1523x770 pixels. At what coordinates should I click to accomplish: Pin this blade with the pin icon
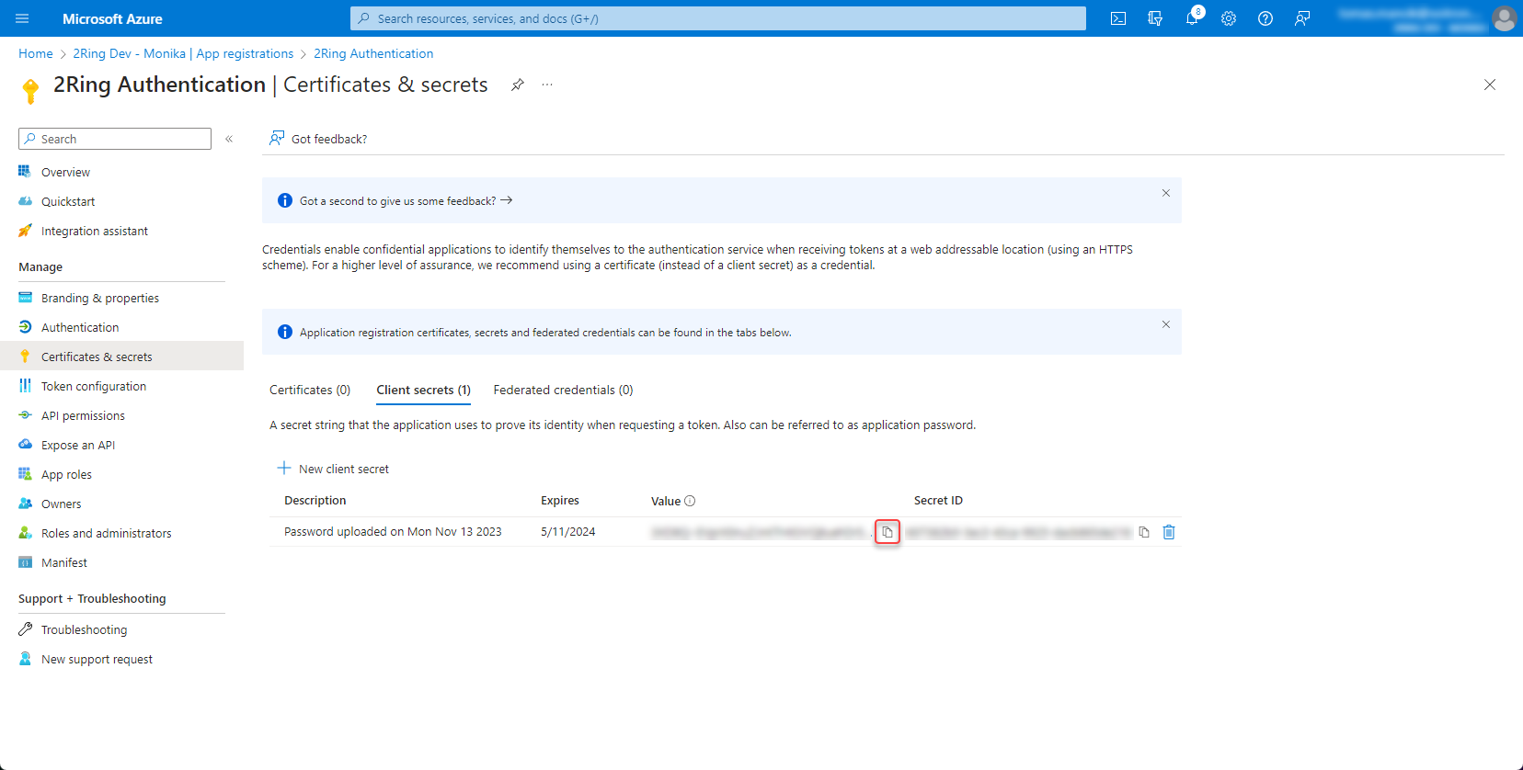pyautogui.click(x=518, y=85)
